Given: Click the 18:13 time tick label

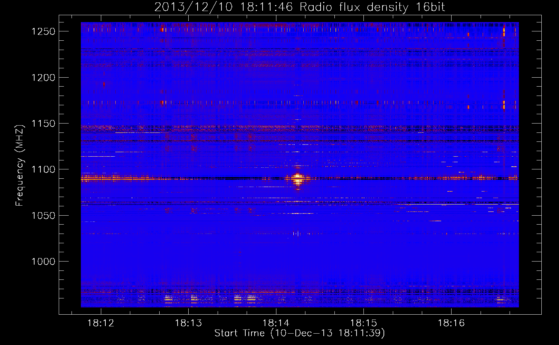Looking at the screenshot, I should [x=188, y=323].
